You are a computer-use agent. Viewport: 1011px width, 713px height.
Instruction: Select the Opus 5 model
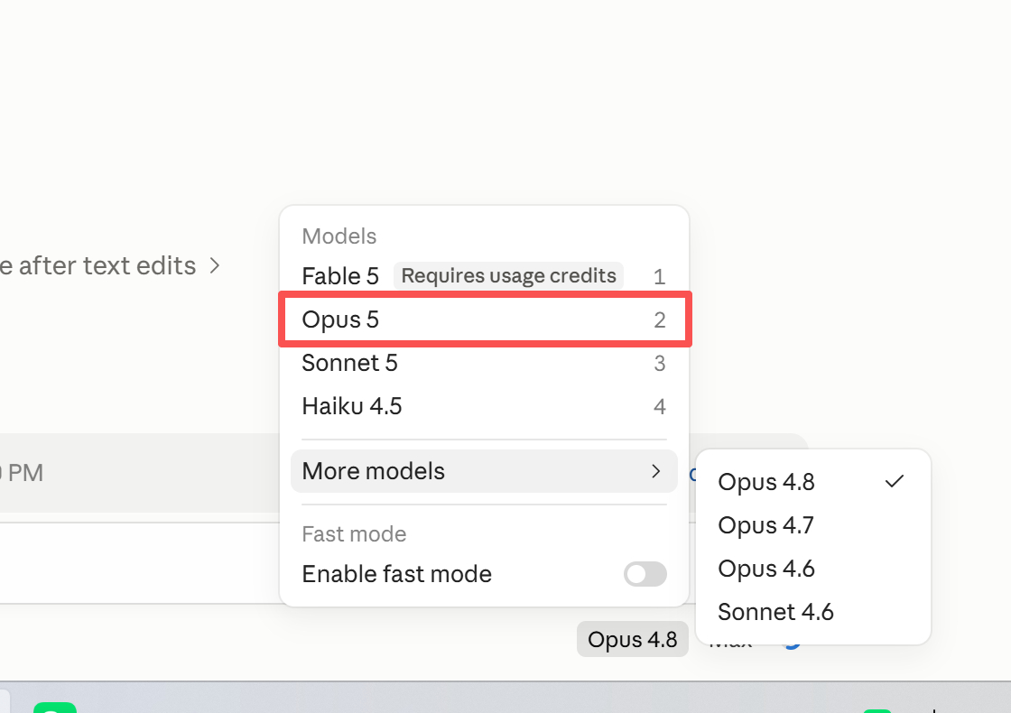484,319
